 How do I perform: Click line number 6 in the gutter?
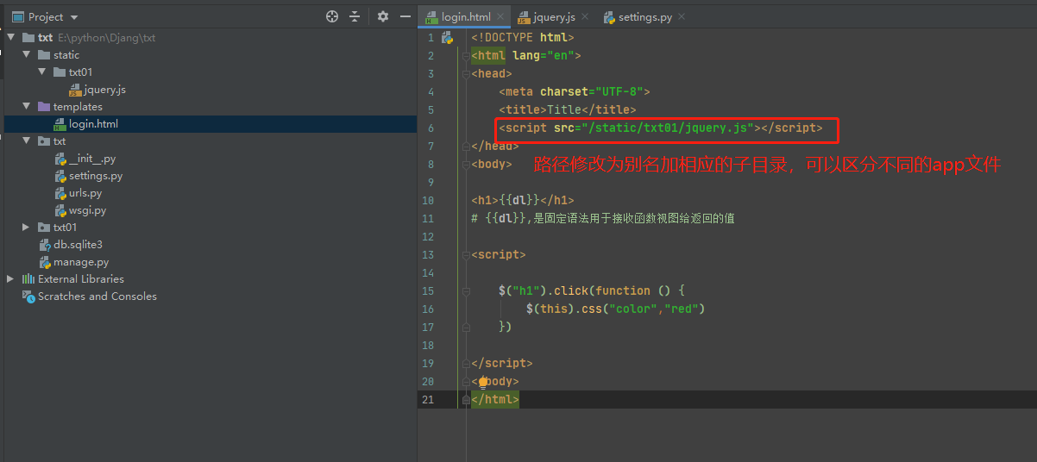coord(431,128)
